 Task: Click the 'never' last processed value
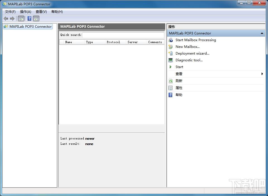point(90,139)
